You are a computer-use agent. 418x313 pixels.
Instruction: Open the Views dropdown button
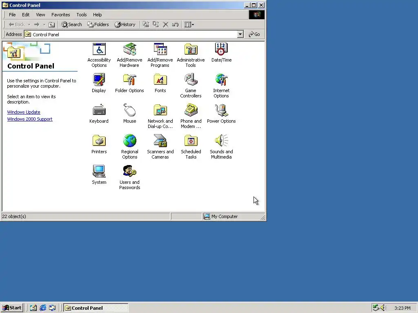[189, 24]
